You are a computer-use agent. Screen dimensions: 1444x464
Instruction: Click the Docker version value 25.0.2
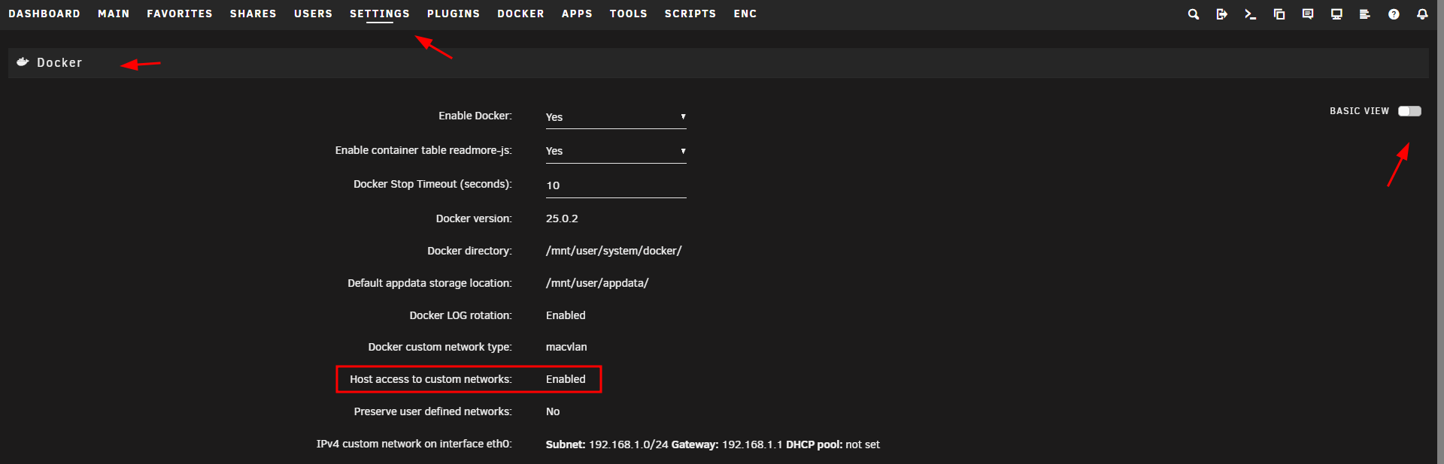pos(562,218)
